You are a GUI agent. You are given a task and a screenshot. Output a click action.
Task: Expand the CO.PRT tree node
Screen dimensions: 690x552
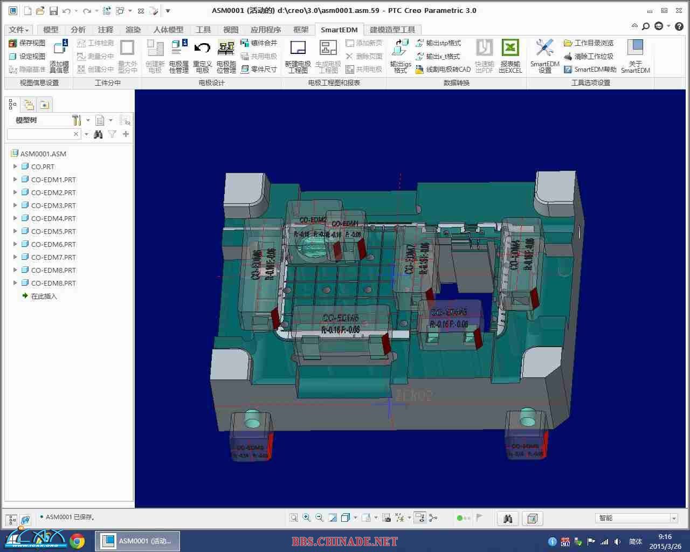pos(15,167)
